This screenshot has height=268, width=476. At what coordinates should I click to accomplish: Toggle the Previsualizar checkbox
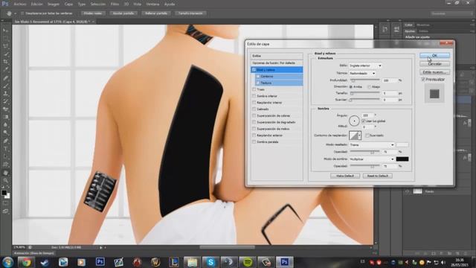[x=423, y=80]
